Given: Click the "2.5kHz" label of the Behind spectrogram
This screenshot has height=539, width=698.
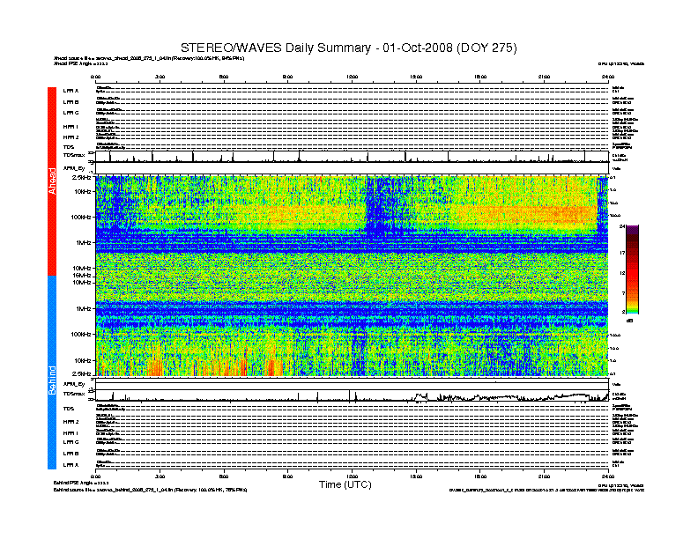Looking at the screenshot, I should 81,373.
